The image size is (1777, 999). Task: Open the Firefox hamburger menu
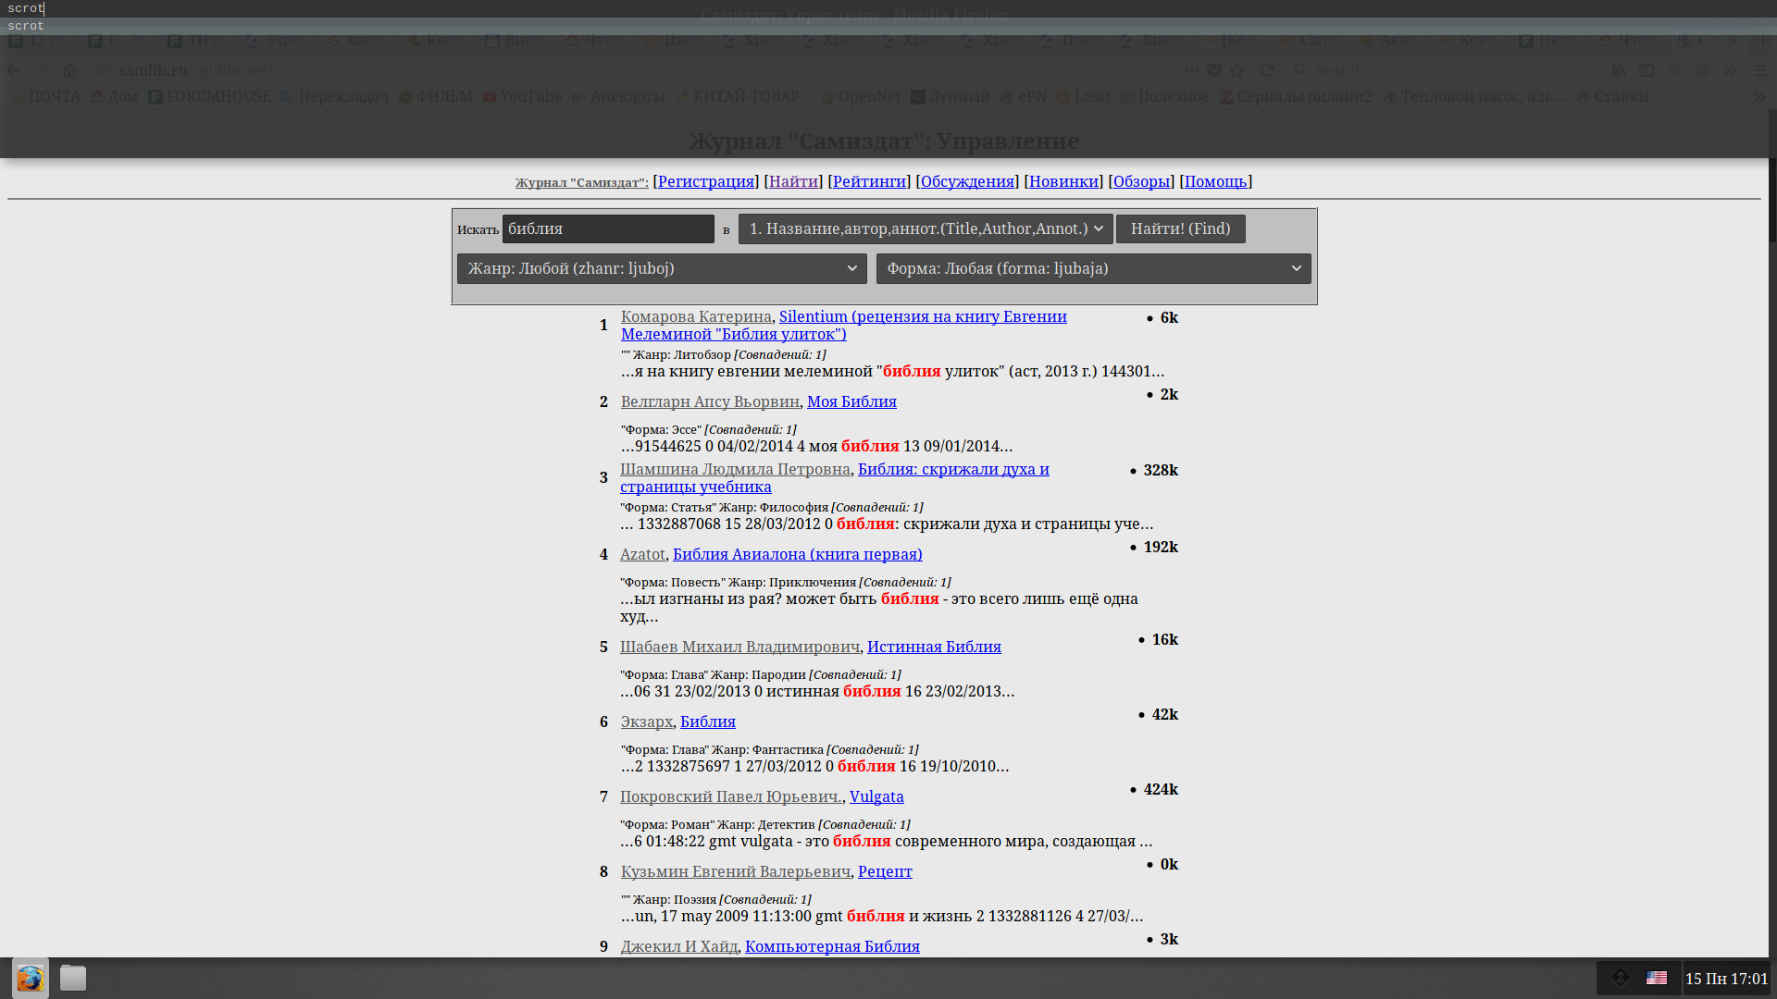pyautogui.click(x=1760, y=70)
